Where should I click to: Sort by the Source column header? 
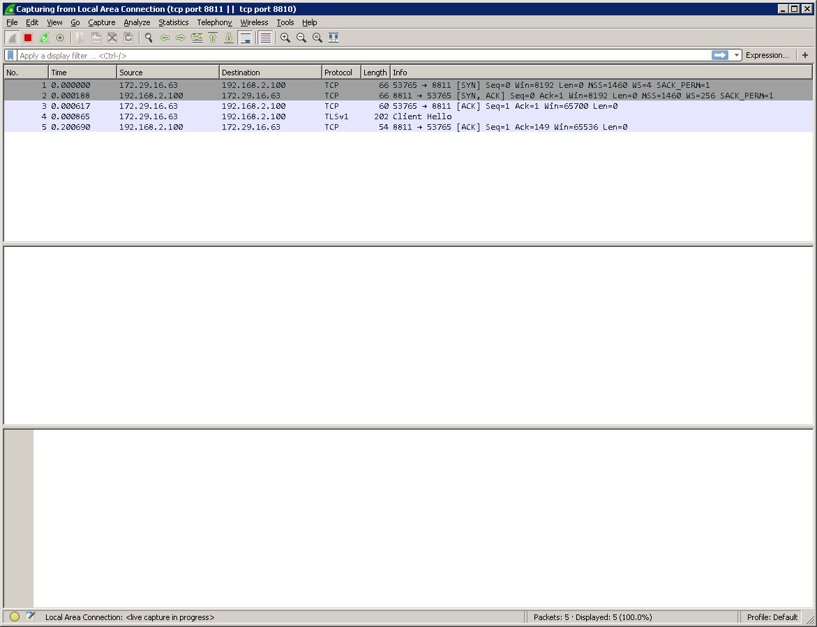tap(167, 73)
